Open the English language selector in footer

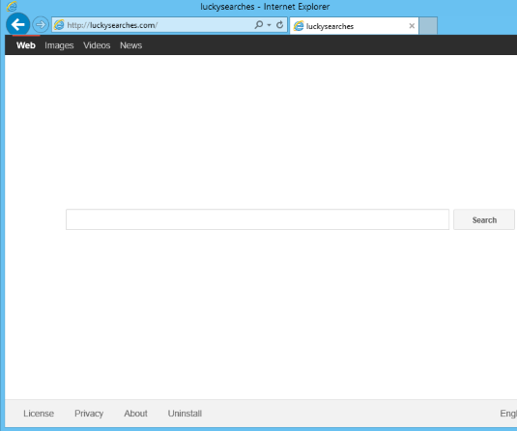click(x=508, y=414)
